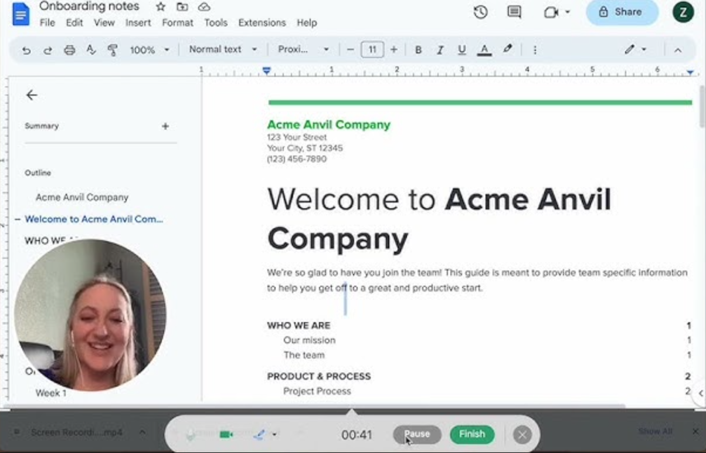Open the Insert menu

(x=138, y=22)
